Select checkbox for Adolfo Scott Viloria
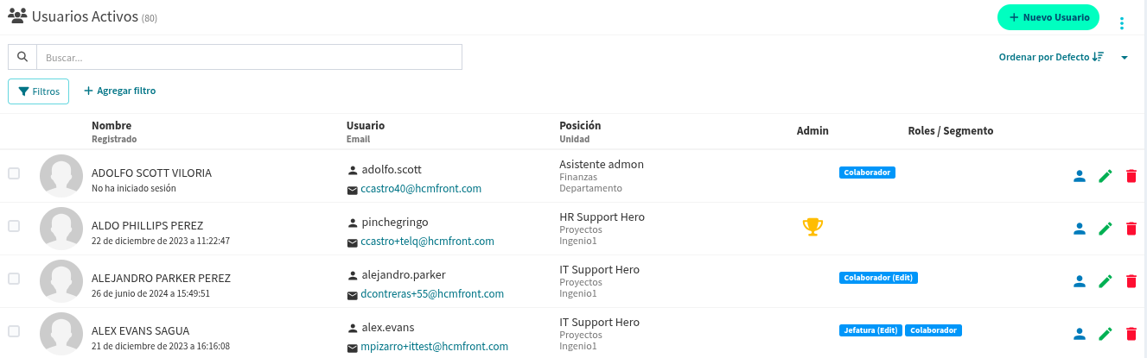1147x358 pixels. pos(14,173)
